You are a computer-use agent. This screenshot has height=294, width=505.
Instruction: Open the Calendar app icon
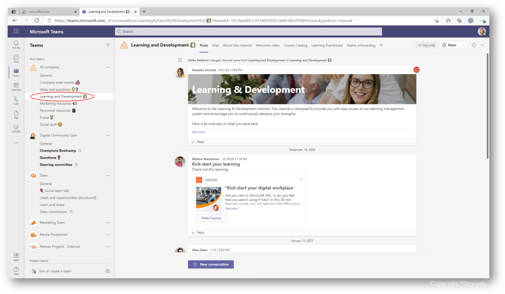pos(16,87)
